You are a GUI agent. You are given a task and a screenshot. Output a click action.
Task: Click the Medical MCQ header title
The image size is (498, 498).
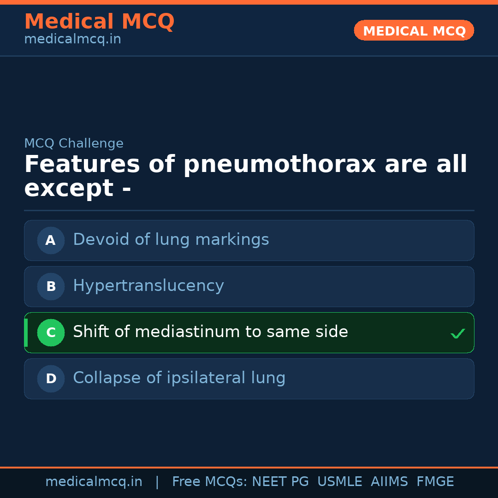[x=99, y=22]
